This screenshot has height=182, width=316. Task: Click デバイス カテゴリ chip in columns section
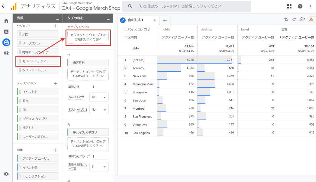tap(88, 132)
